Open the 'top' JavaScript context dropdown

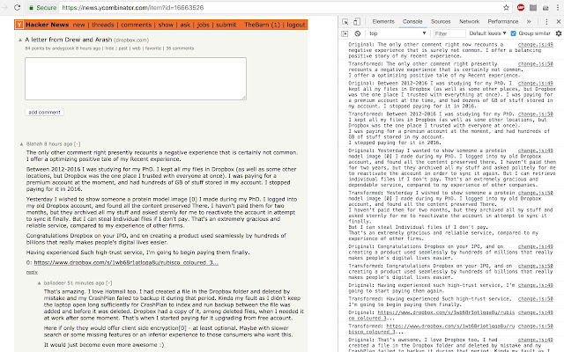397,33
